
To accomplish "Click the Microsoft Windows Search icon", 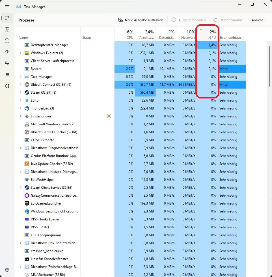I will tap(27, 124).
